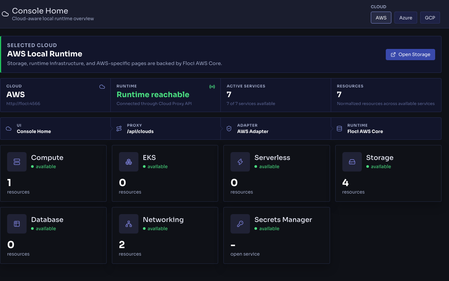Click 'Connected through Cloud Proxy API' text
Screen dimensions: 449x281
(x=154, y=104)
